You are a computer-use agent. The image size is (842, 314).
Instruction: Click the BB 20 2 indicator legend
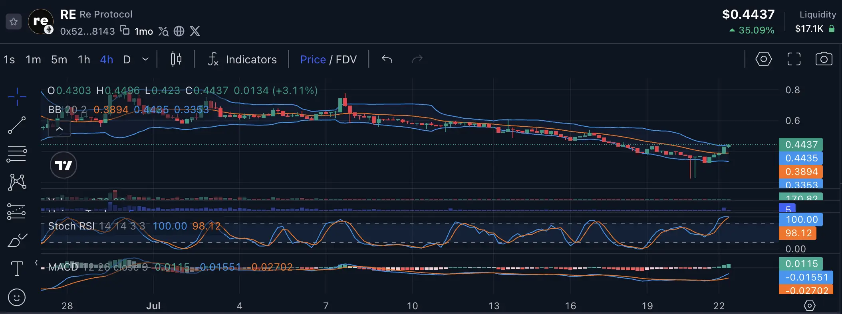click(67, 110)
